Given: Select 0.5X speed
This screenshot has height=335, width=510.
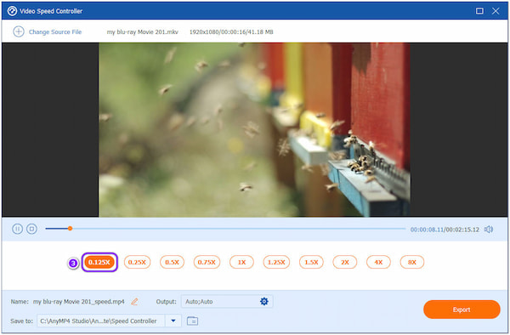Looking at the screenshot, I should [172, 262].
